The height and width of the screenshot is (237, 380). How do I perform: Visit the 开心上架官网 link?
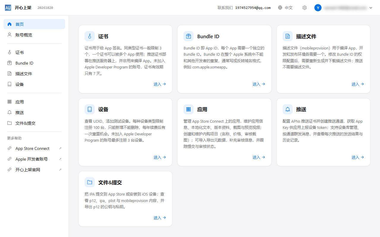coord(34,170)
